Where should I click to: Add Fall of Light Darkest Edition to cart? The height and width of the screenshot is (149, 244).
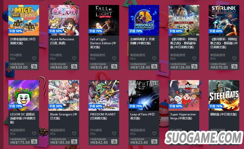[114, 66]
